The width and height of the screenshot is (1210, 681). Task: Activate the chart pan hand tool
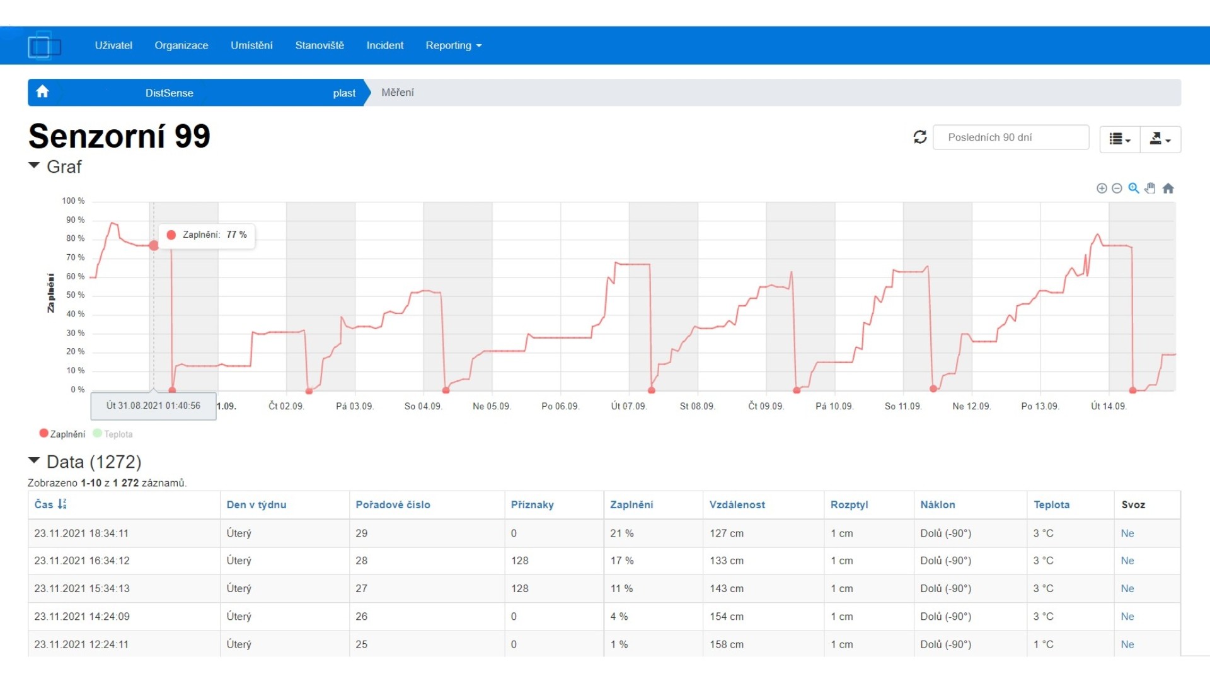coord(1150,188)
